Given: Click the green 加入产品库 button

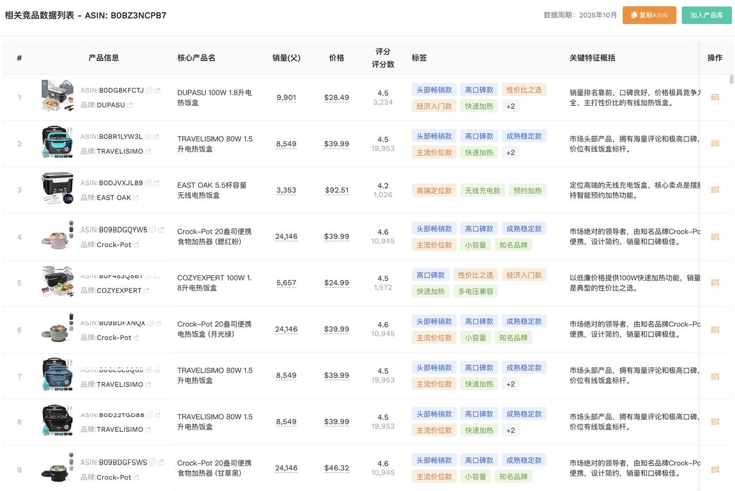Looking at the screenshot, I should (x=706, y=16).
